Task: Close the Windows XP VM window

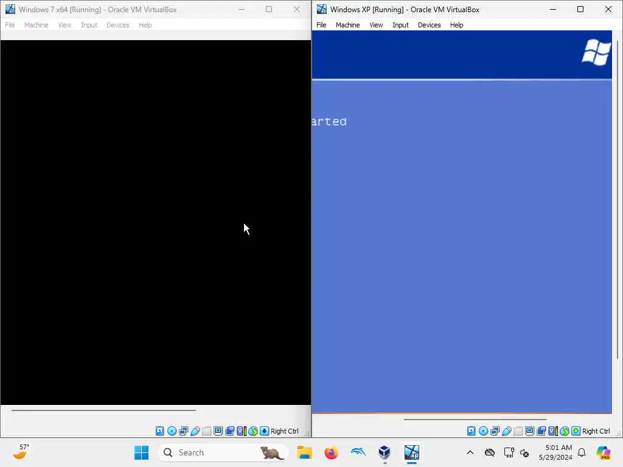Action: [608, 9]
